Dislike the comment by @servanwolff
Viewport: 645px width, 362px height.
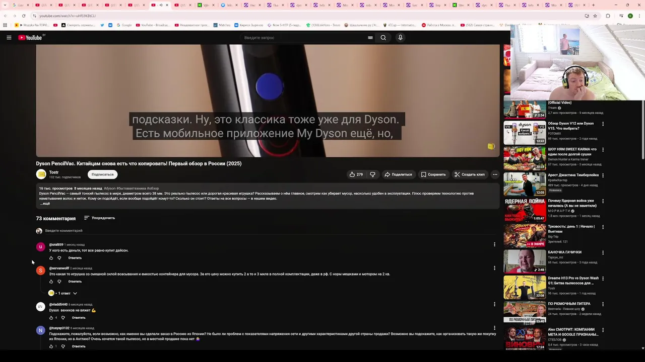(59, 282)
